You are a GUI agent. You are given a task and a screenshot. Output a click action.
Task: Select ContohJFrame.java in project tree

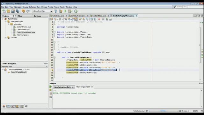click(x=24, y=27)
